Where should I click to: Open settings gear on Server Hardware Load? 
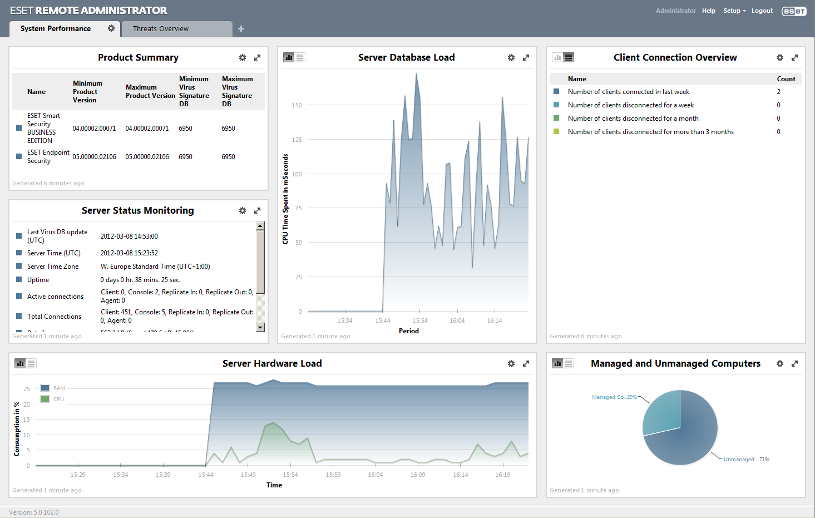[511, 363]
